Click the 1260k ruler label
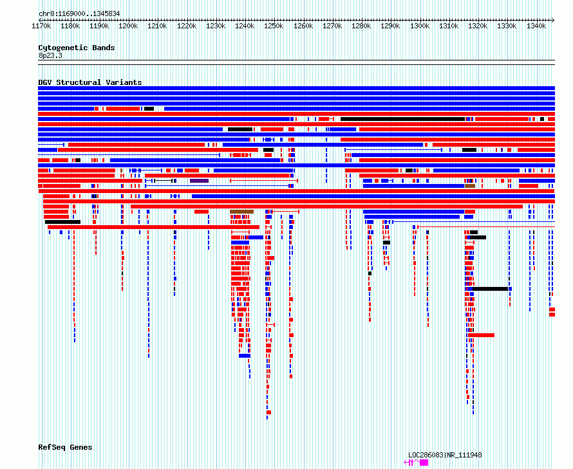This screenshot has height=469, width=573. pyautogui.click(x=303, y=26)
